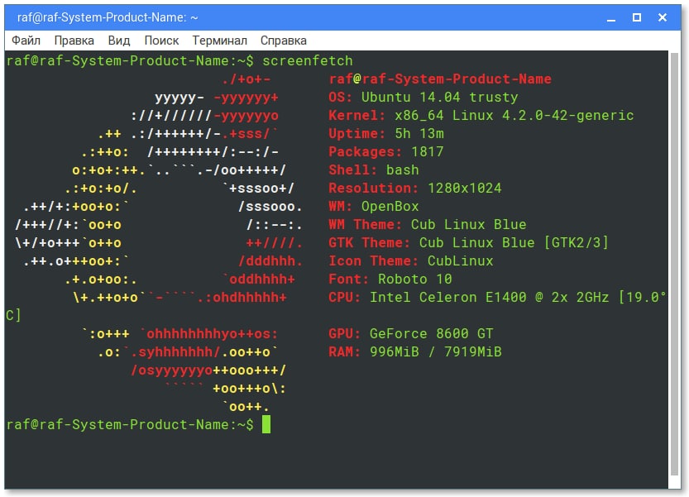The height and width of the screenshot is (497, 689).
Task: Click 'Icon Theme: CubLinux' line
Action: [411, 261]
